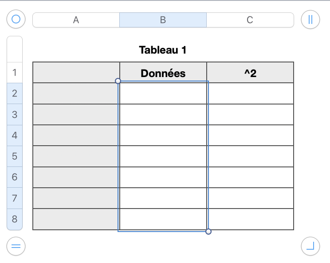
Task: Click the top-left selection handle dot
Action: tap(118, 81)
